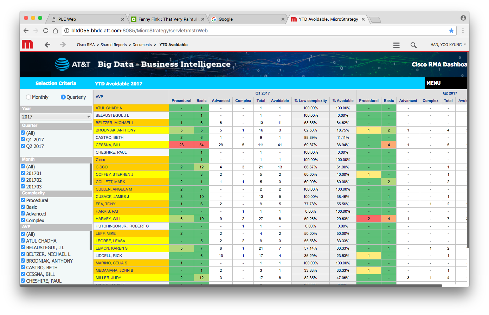Expand the HAN, YOO KYUNG user menu
This screenshot has width=489, height=315.
coord(448,45)
